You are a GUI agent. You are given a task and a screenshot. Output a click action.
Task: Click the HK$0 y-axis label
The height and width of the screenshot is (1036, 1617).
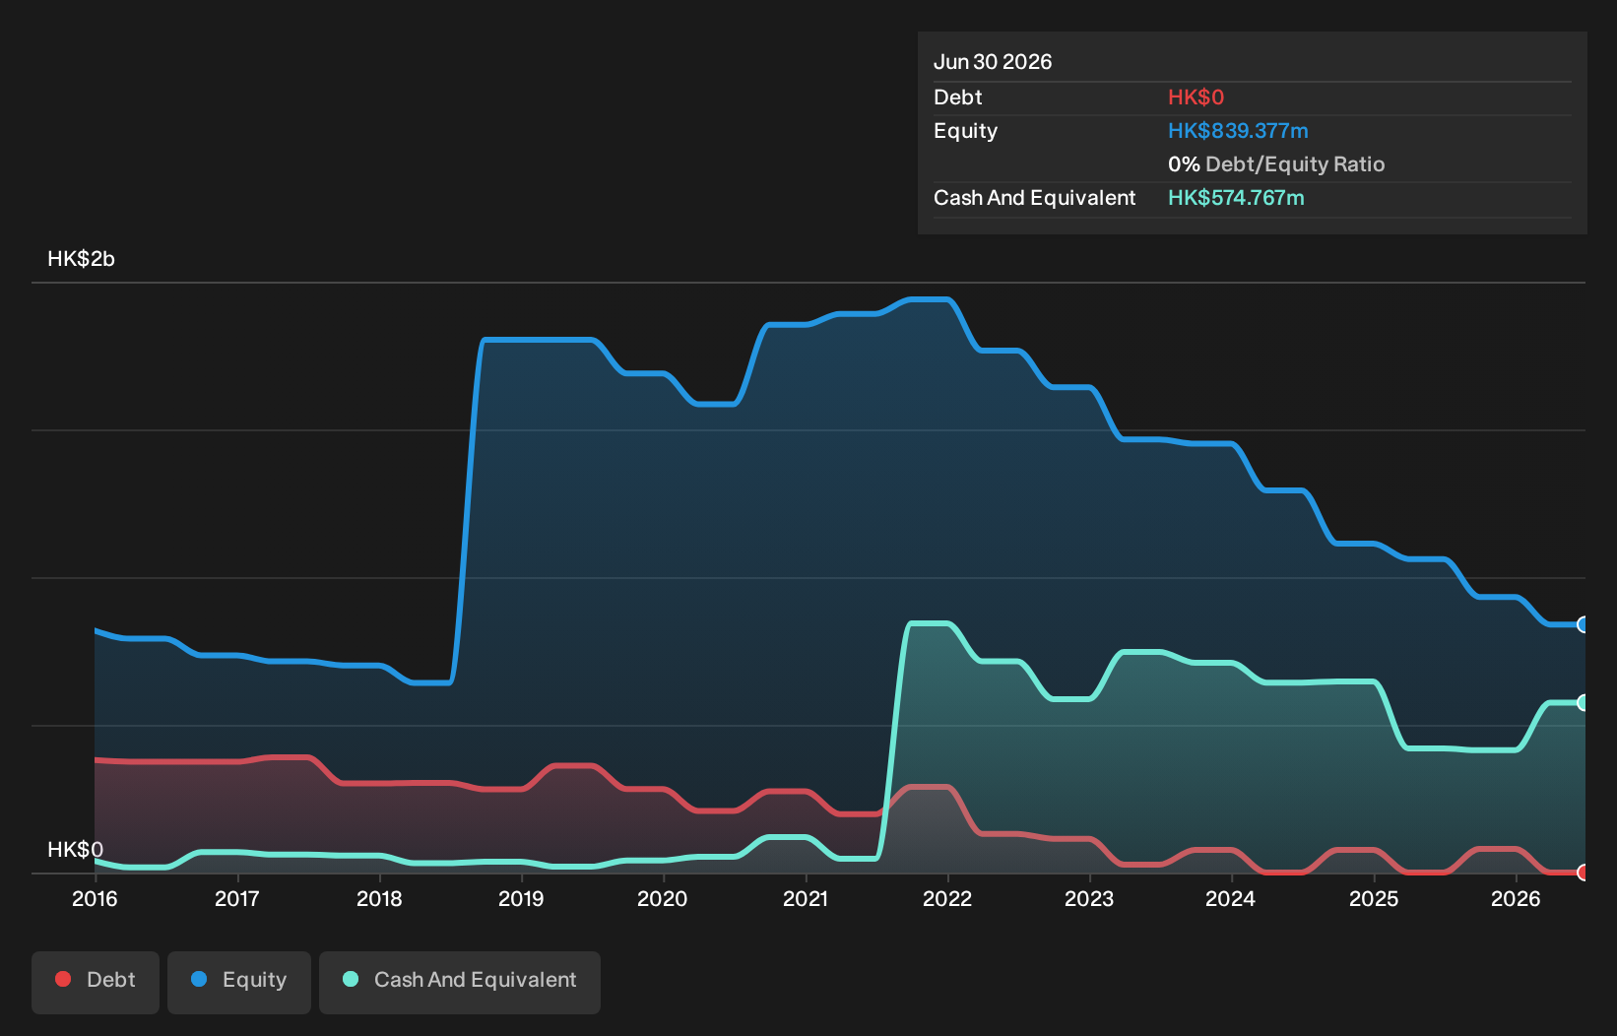pos(75,850)
